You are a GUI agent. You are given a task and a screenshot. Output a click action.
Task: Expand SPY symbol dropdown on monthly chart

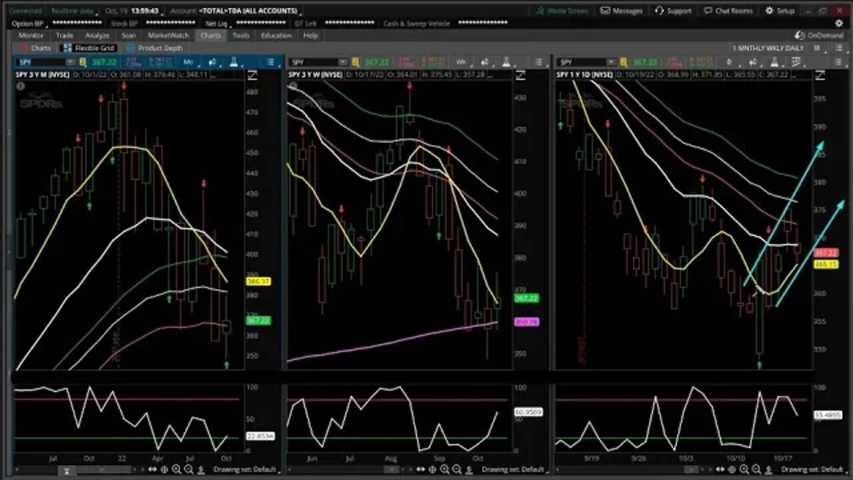[71, 62]
